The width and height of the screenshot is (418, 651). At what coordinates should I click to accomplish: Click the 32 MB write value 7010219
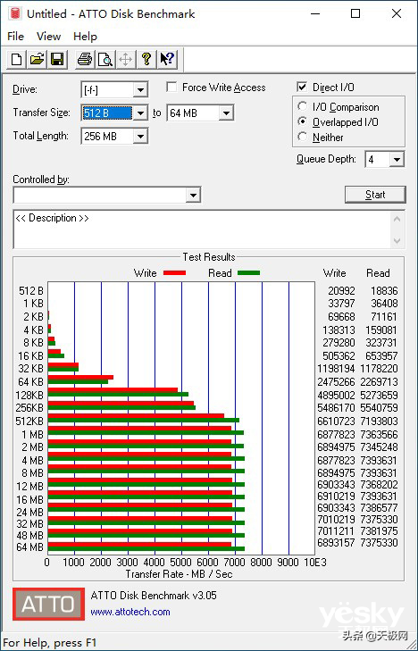(x=337, y=520)
